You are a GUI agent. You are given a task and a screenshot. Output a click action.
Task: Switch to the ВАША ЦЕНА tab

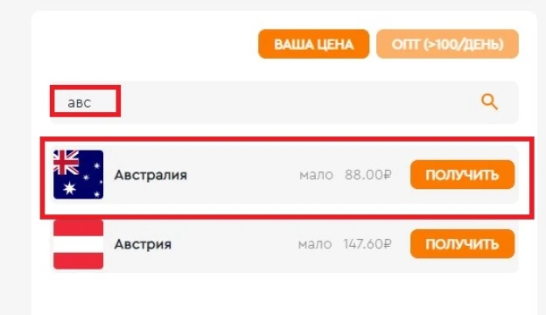tap(314, 45)
